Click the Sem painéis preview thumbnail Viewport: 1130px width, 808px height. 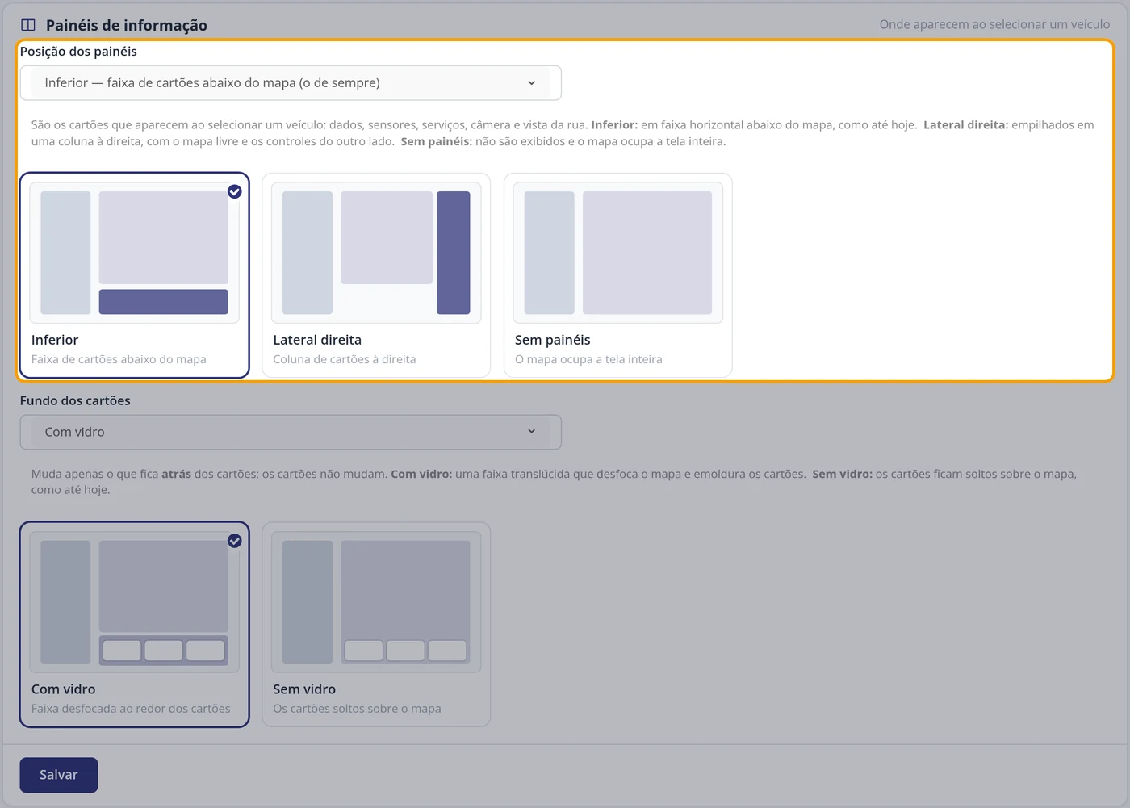618,253
